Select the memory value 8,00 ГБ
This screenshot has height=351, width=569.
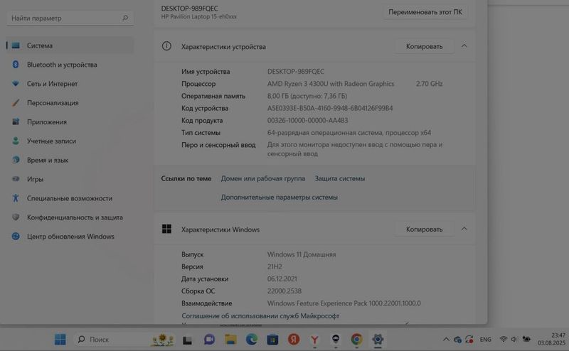[x=277, y=96]
